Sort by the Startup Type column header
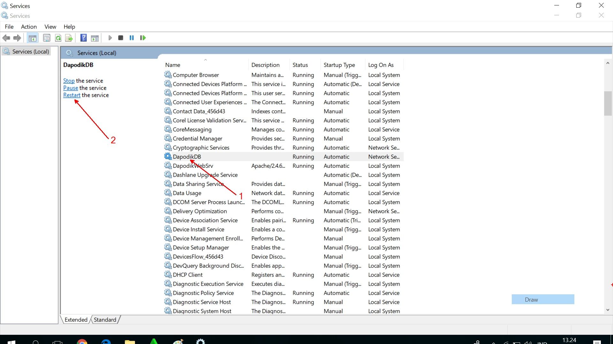 tap(343, 65)
